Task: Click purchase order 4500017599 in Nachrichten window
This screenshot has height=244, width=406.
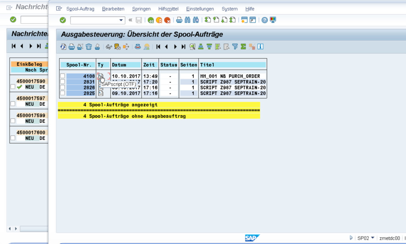Action: (31, 115)
